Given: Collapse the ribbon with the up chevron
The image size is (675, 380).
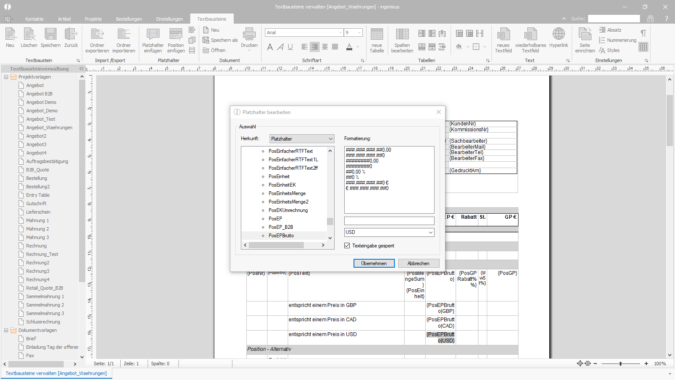Looking at the screenshot, I should coord(564,19).
